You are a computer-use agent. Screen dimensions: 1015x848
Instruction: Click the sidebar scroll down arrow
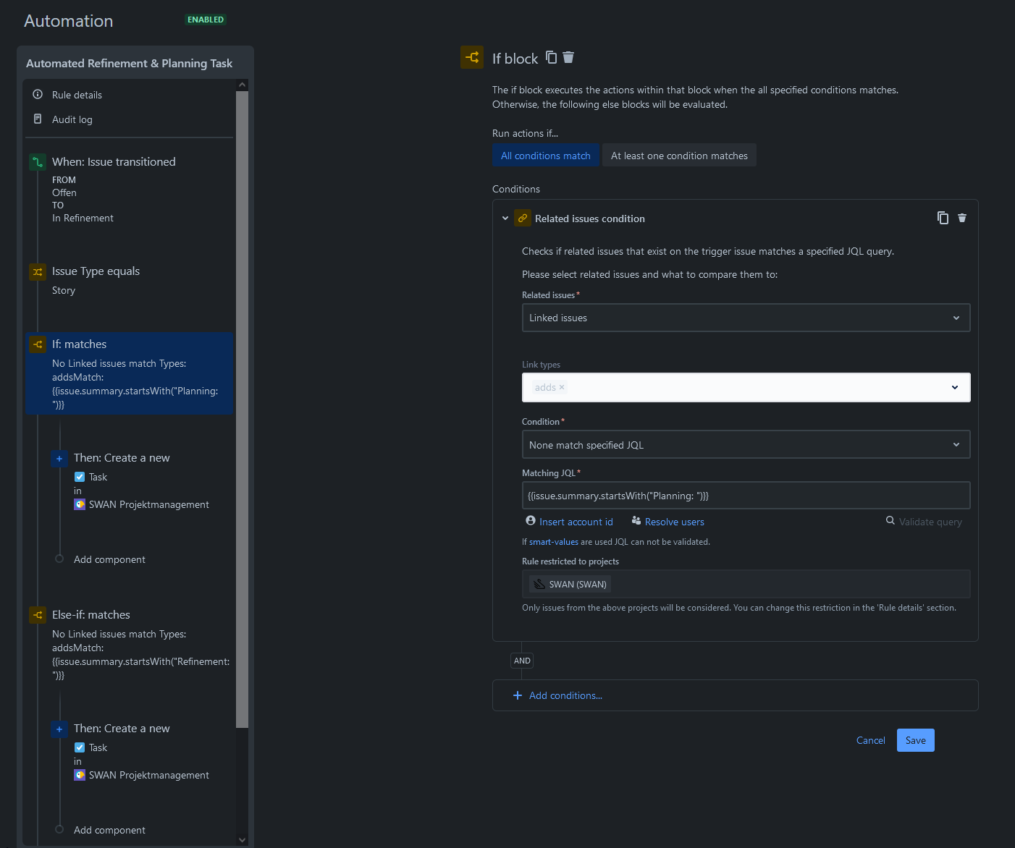242,839
